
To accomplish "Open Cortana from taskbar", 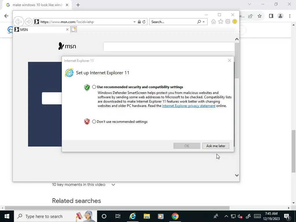I will [x=104, y=216].
